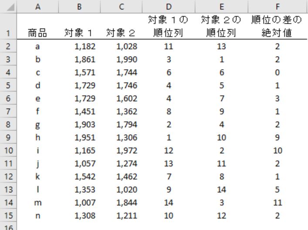Screen dimensions: 308x230
Task: Select the cell containing product j
Action: point(37,163)
